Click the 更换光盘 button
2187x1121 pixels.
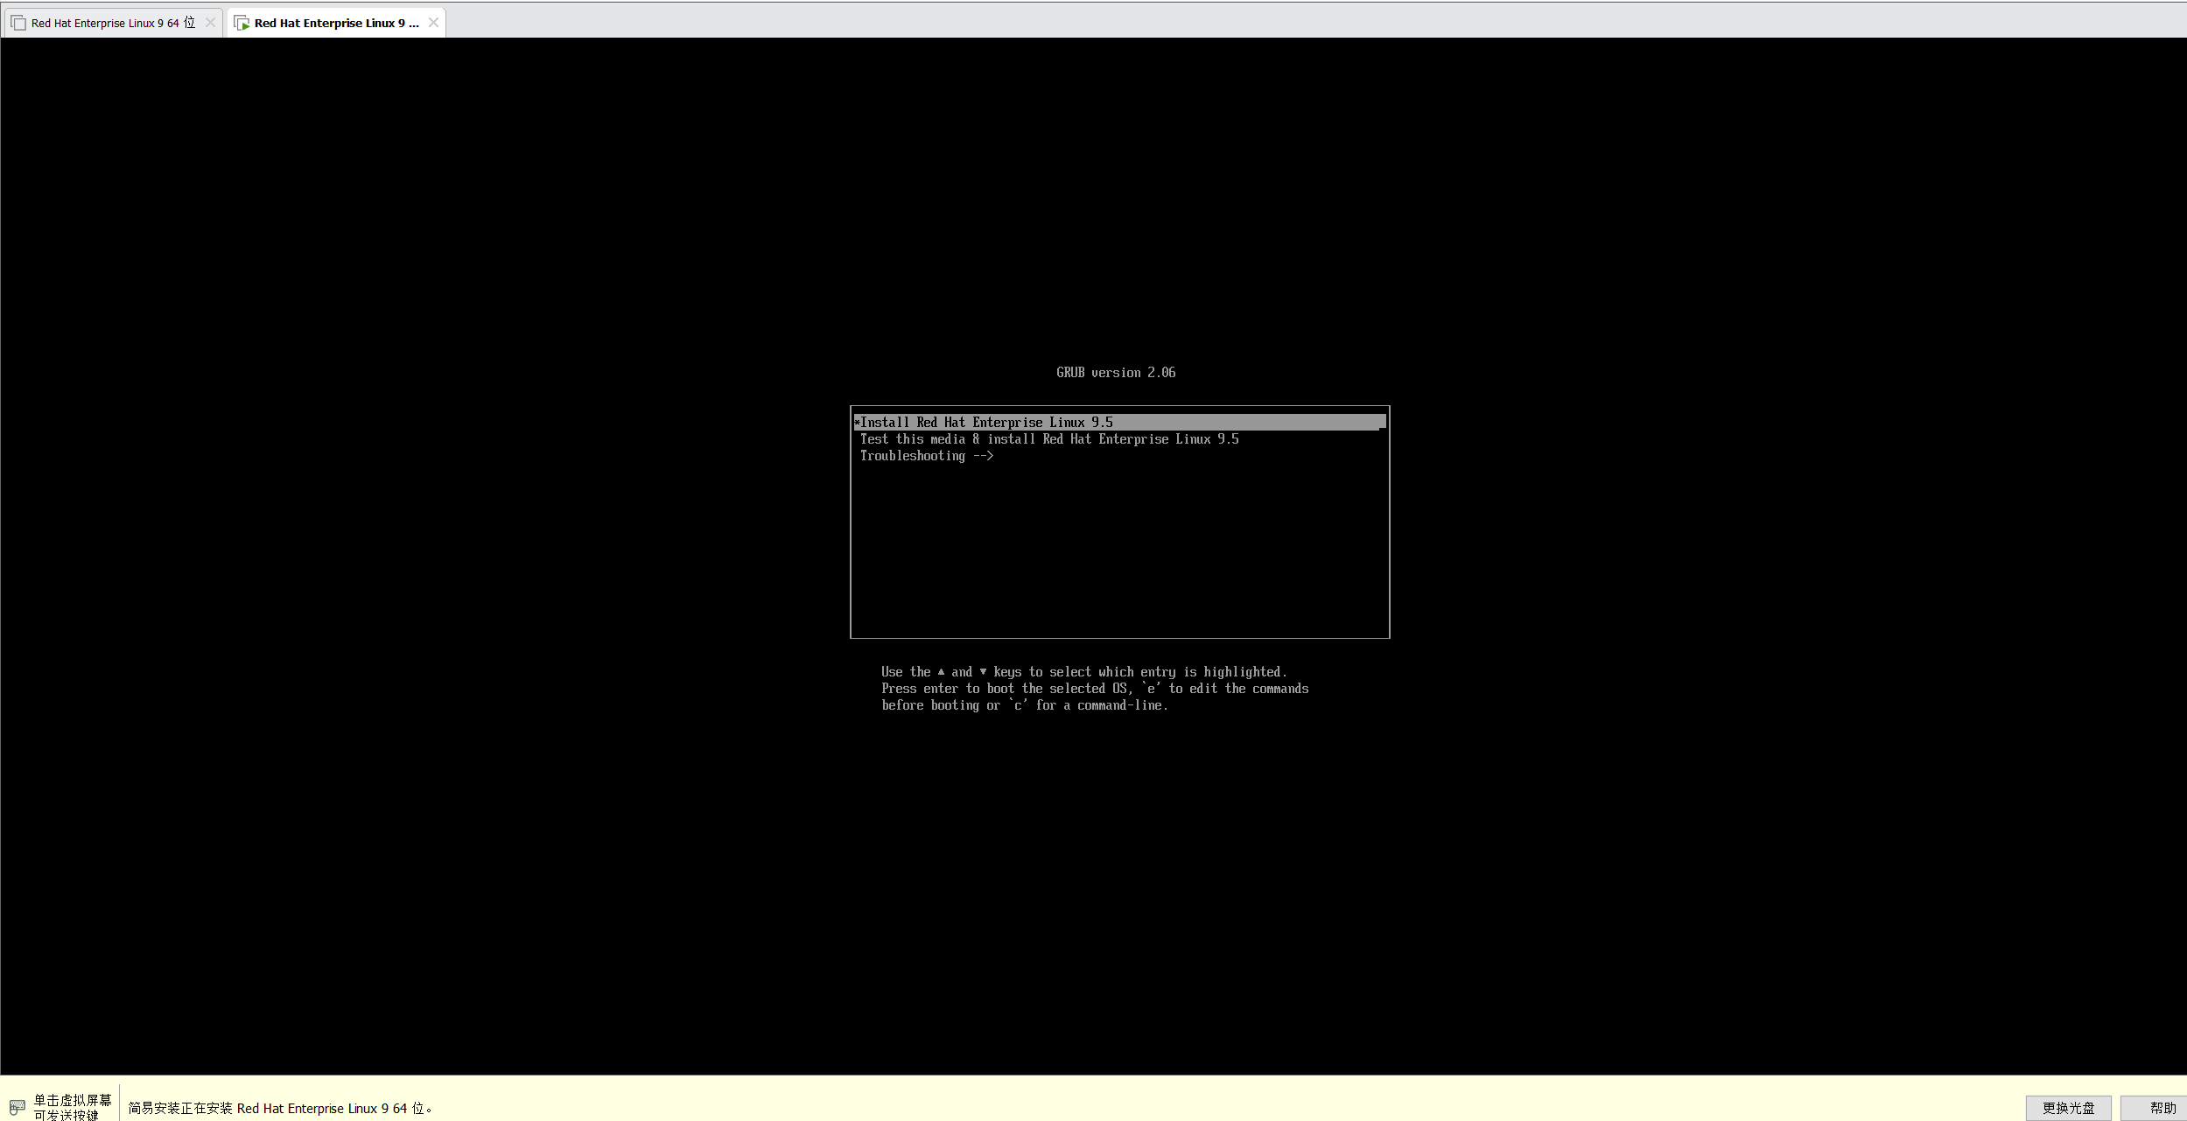tap(2068, 1108)
